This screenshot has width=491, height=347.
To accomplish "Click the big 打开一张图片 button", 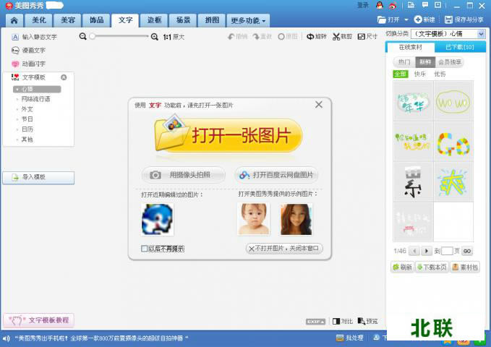I will click(x=229, y=136).
